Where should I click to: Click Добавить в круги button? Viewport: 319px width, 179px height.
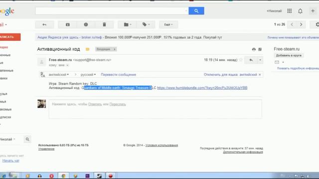(289, 55)
